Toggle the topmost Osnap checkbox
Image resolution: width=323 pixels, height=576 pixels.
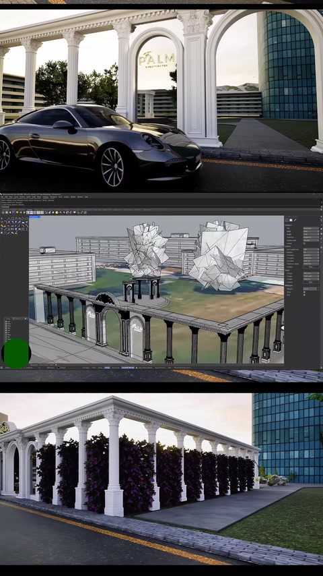pos(5,322)
